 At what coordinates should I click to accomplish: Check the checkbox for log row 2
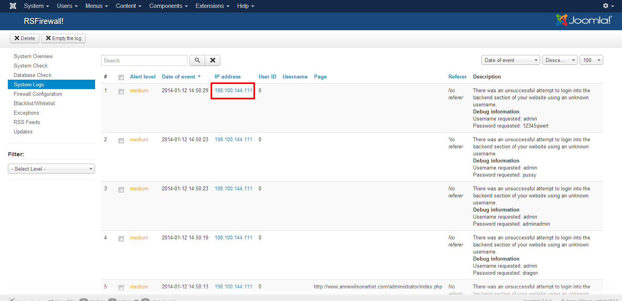pos(121,140)
